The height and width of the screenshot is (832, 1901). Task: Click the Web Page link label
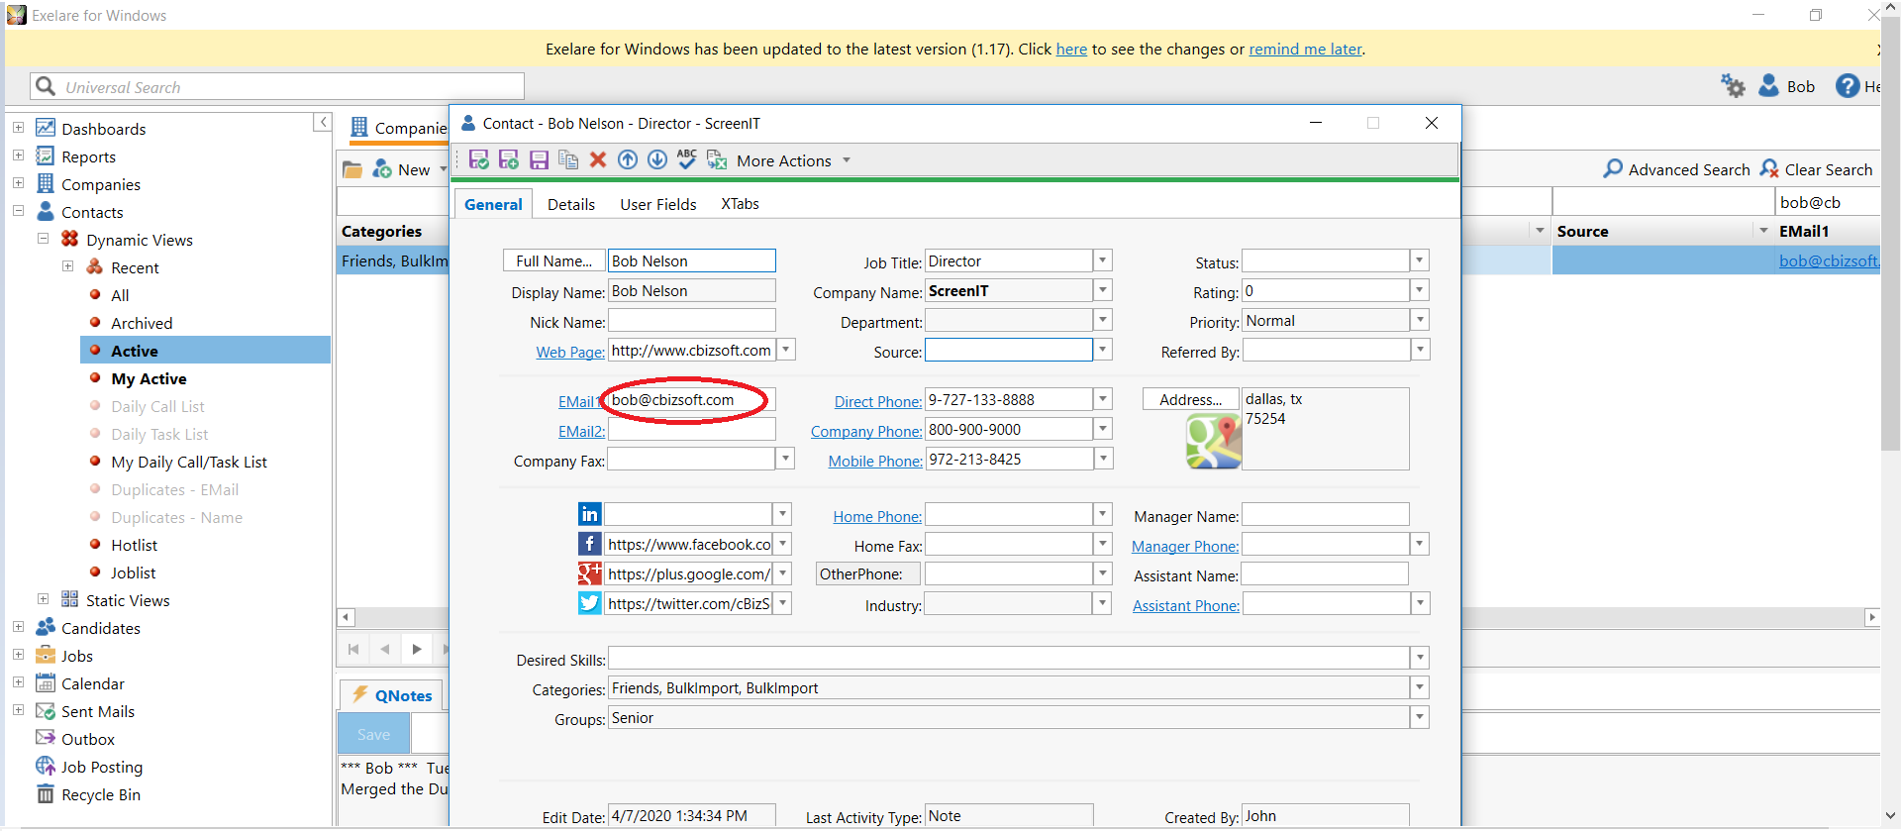(570, 352)
